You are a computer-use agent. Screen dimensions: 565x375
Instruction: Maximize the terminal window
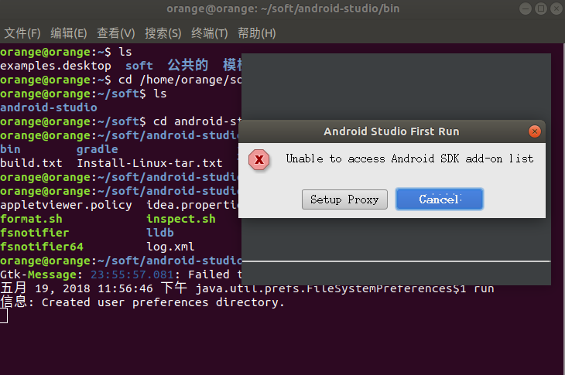540,9
